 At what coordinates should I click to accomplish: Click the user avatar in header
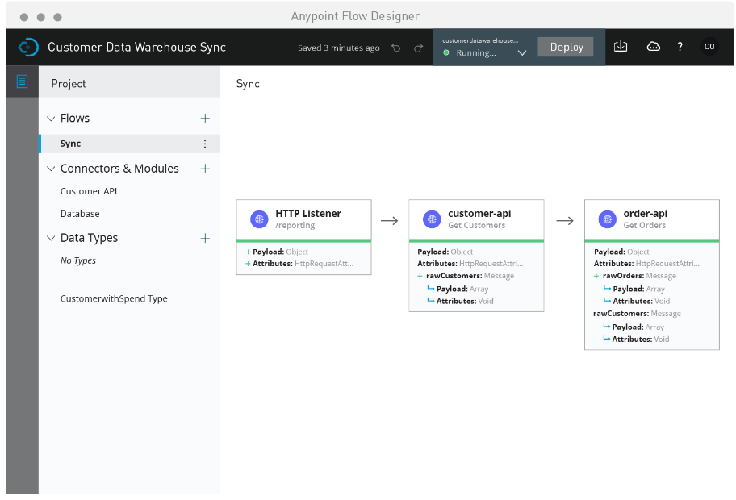click(x=709, y=47)
